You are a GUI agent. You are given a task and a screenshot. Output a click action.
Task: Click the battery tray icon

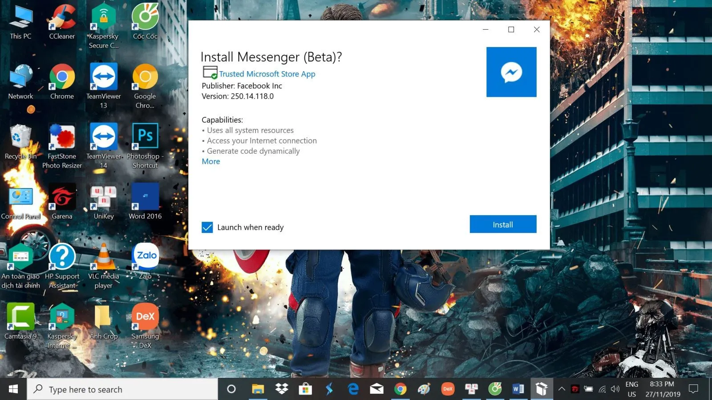588,389
